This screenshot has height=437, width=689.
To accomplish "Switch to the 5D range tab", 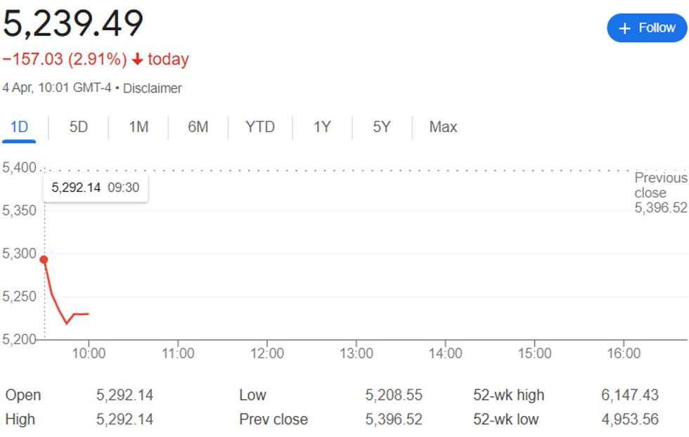I will pos(79,127).
